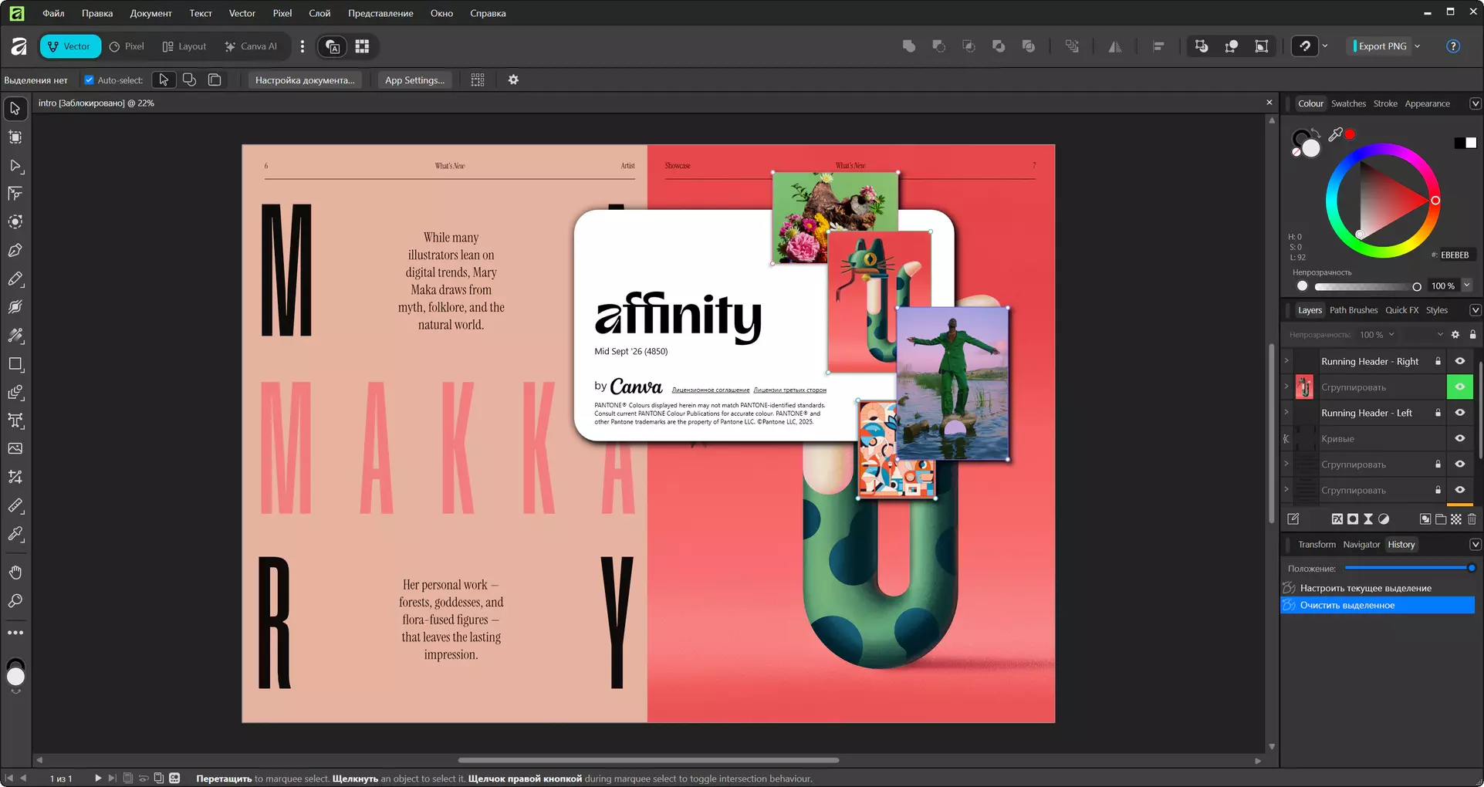
Task: Select the Hand view tool
Action: 15,573
